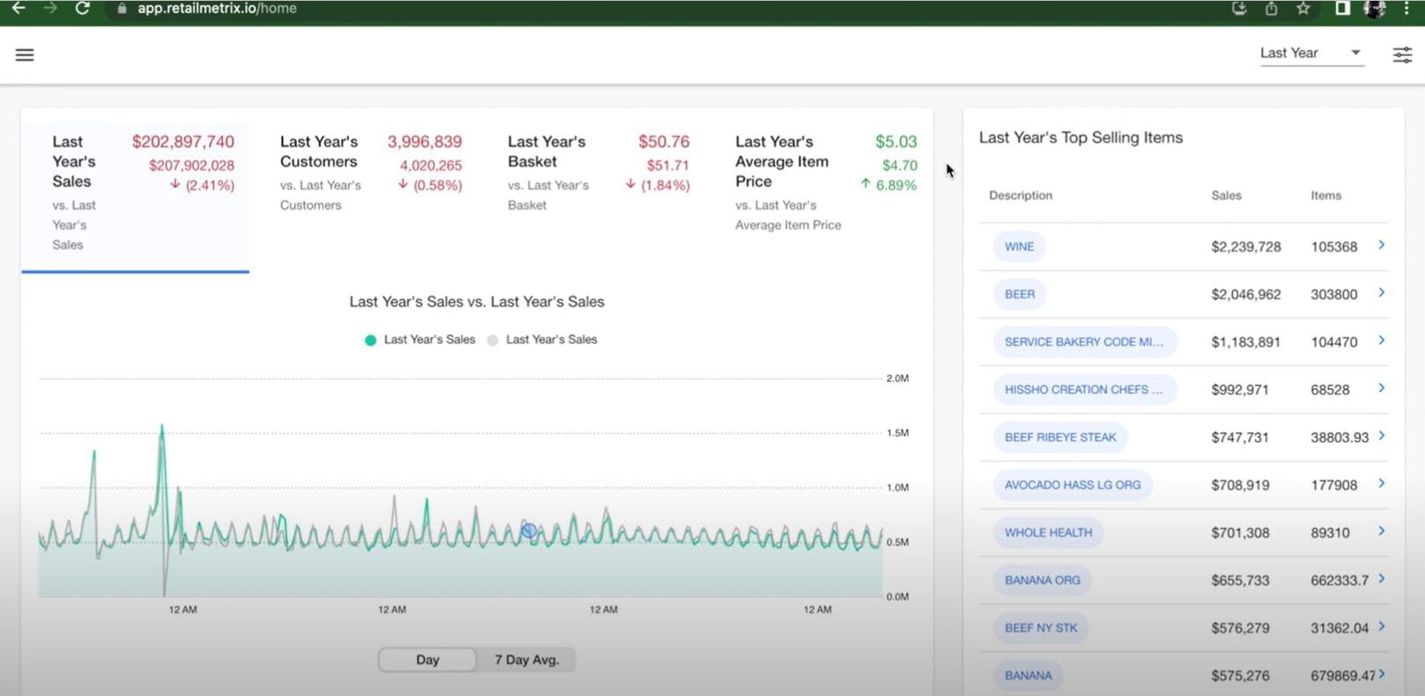Open the Last Year date range dropdown
The width and height of the screenshot is (1425, 696).
click(x=1311, y=54)
